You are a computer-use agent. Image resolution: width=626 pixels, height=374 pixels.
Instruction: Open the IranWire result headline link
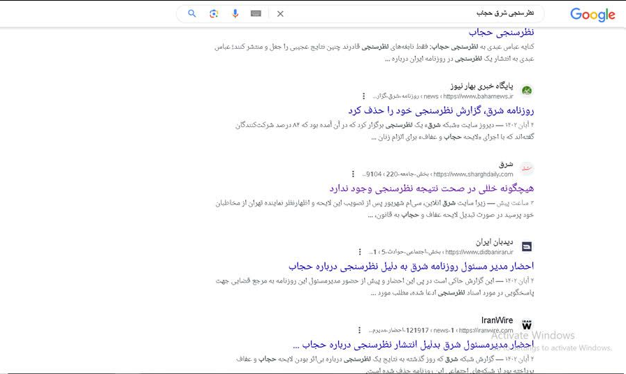point(414,344)
